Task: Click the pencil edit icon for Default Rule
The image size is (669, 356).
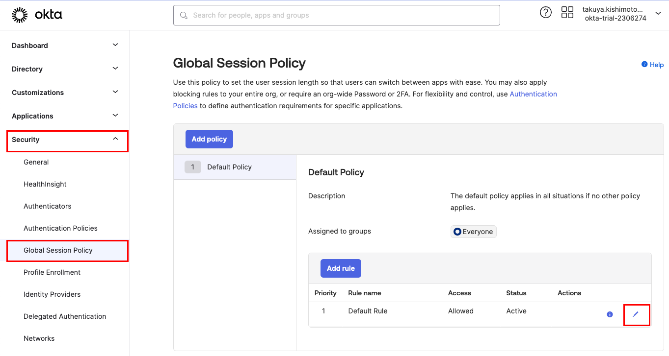Action: [x=636, y=314]
